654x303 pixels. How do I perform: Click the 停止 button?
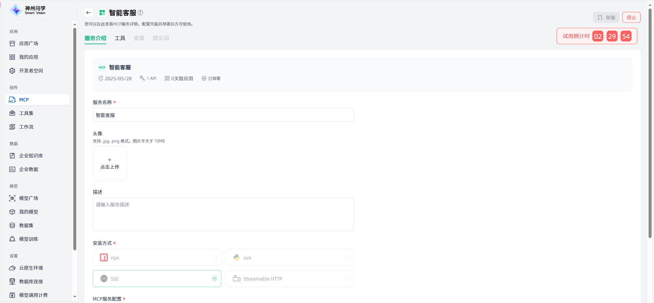pyautogui.click(x=631, y=17)
